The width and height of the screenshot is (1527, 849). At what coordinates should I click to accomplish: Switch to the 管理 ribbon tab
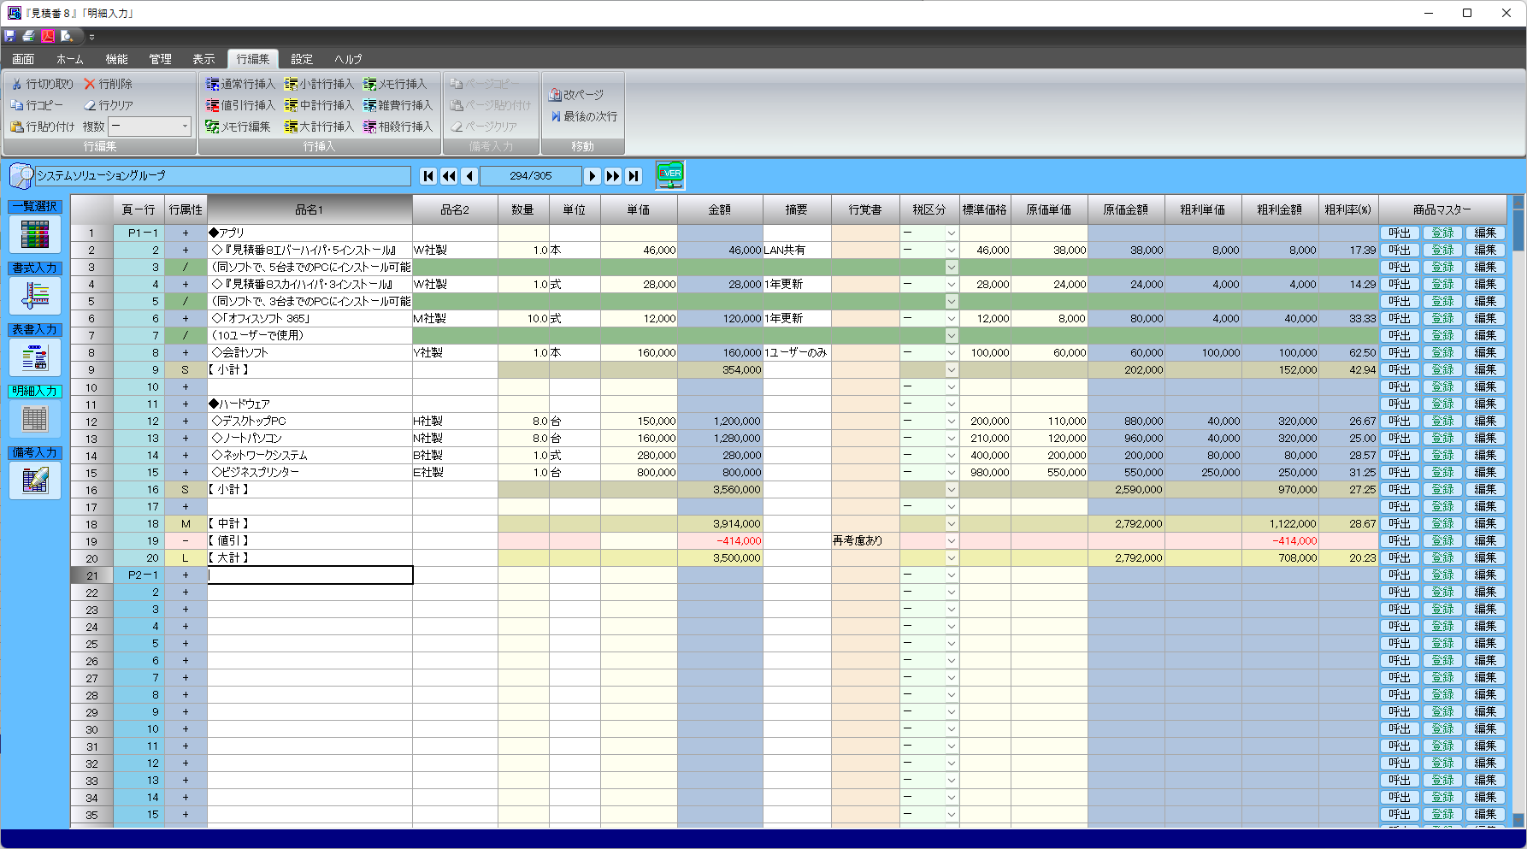click(160, 59)
